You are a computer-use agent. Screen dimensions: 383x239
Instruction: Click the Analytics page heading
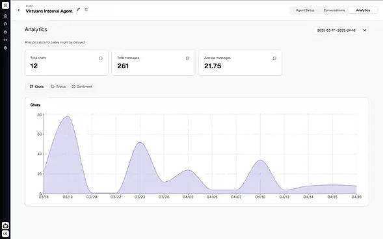point(36,29)
